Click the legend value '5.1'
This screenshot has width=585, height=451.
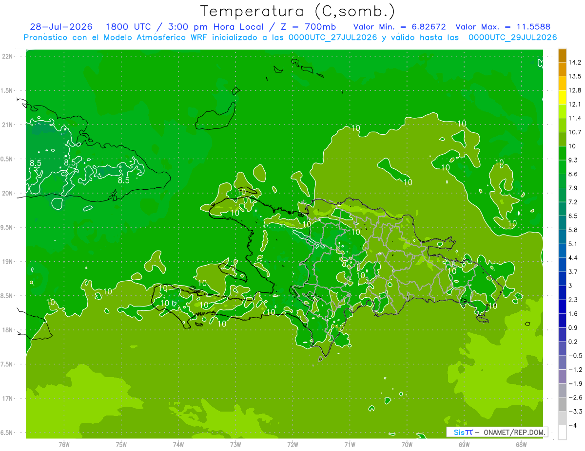pyautogui.click(x=573, y=244)
